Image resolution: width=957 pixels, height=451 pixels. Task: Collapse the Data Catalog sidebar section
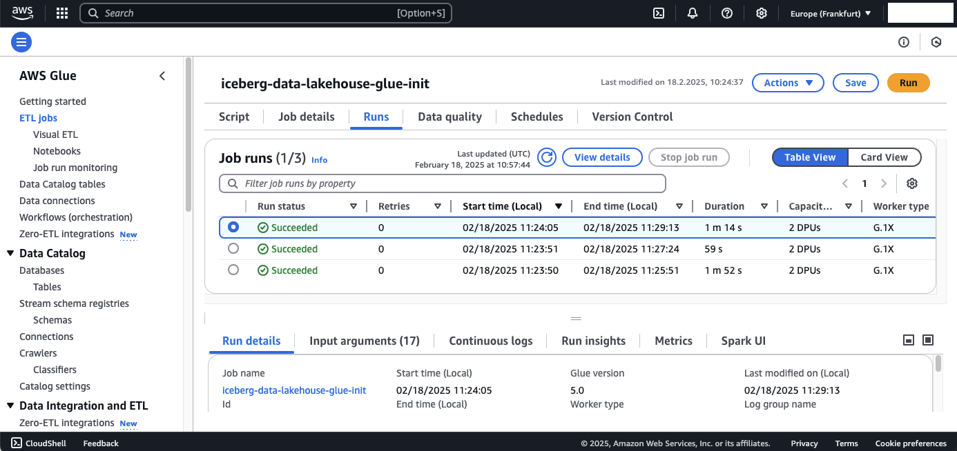coord(10,253)
